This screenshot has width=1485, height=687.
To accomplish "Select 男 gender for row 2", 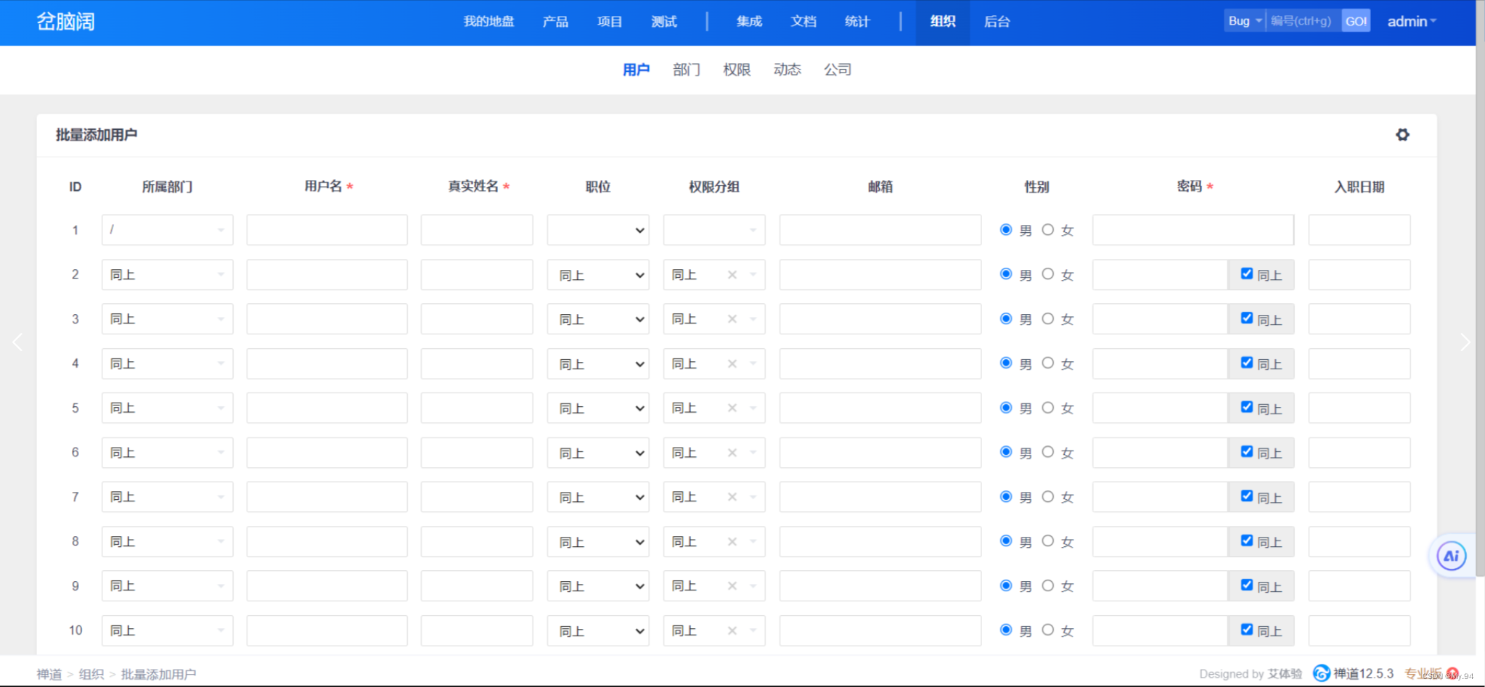I will tap(1006, 273).
